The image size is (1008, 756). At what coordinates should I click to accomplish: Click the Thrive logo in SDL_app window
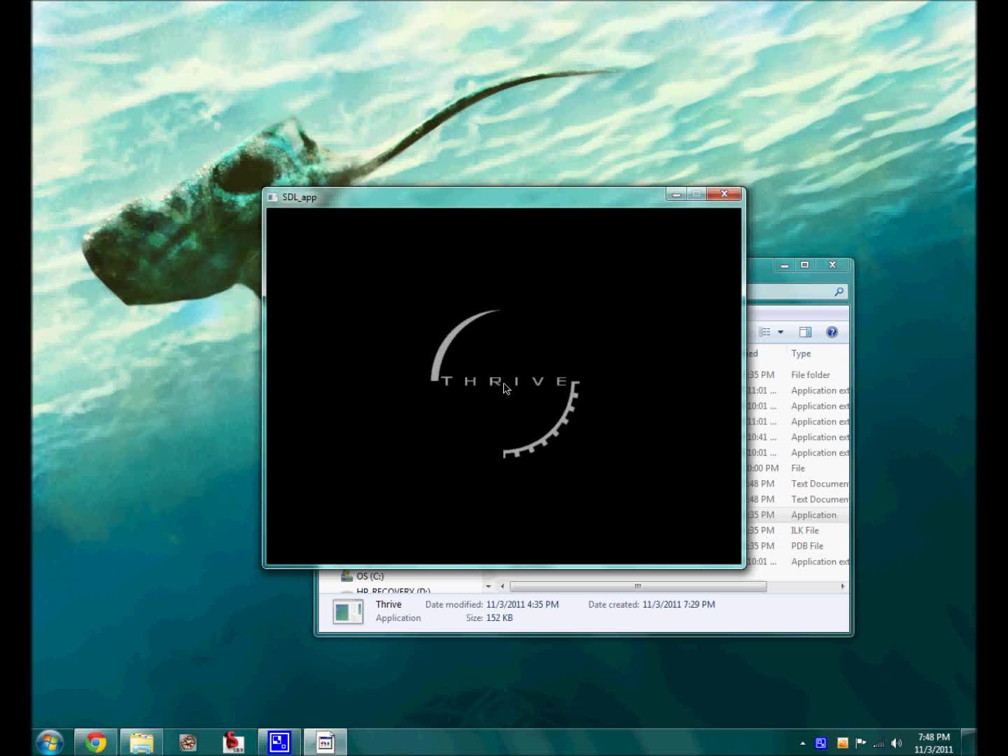tap(505, 383)
